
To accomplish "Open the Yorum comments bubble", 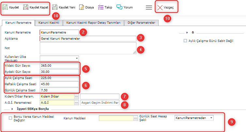I will [x=119, y=7].
